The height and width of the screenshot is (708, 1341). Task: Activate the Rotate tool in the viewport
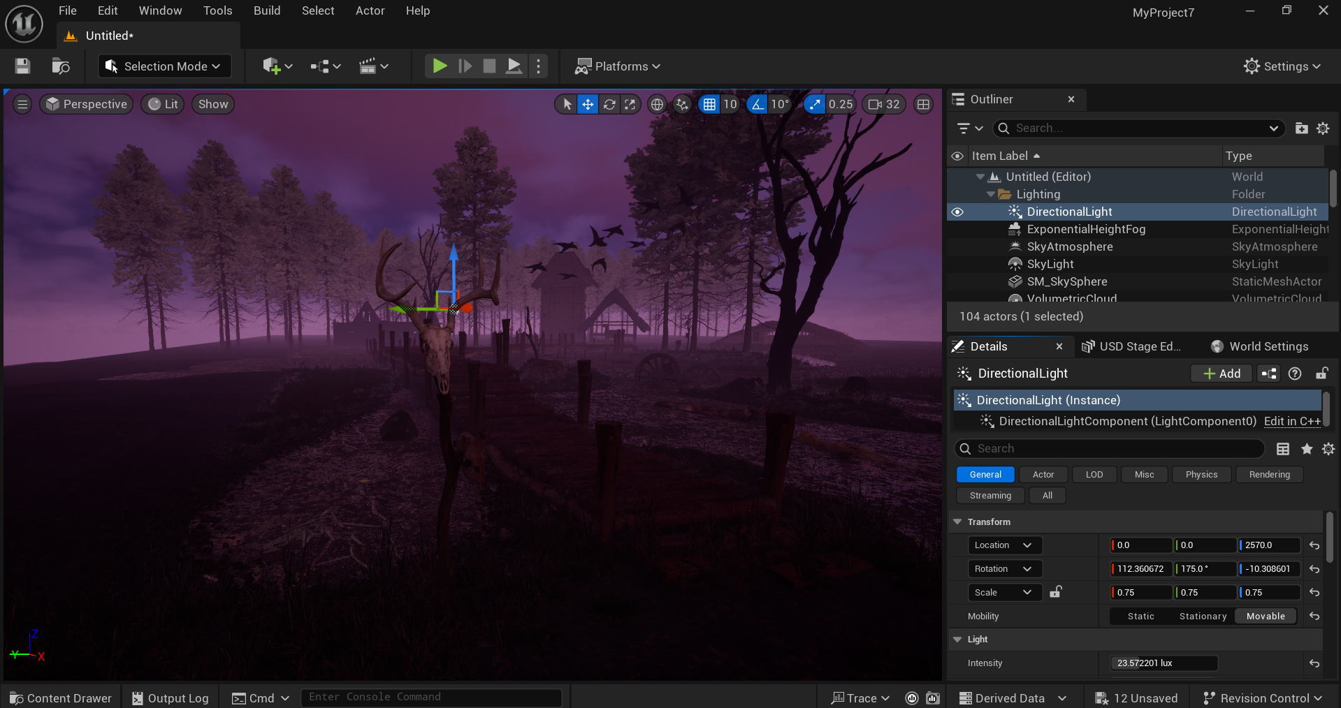coord(609,104)
